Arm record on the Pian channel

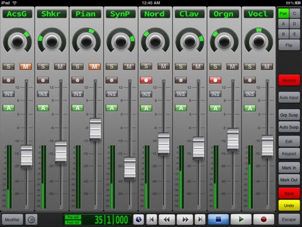pyautogui.click(x=77, y=80)
